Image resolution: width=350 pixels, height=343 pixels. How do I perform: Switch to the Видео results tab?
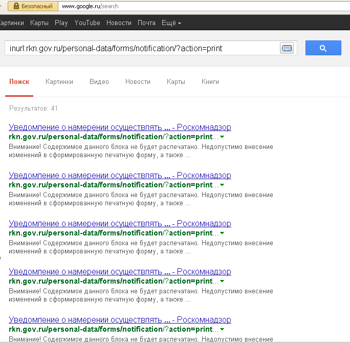[99, 82]
